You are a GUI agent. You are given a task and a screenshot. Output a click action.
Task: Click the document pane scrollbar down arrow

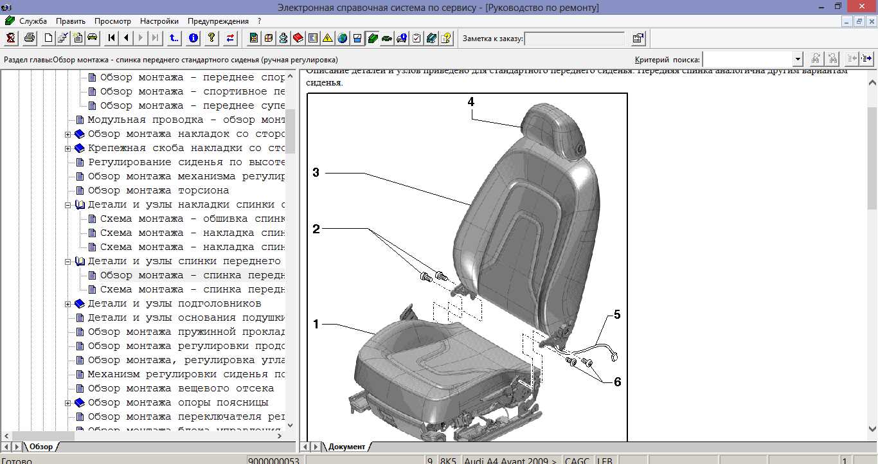pos(872,429)
